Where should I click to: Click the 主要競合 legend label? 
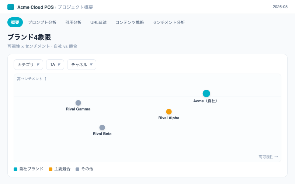(62, 169)
